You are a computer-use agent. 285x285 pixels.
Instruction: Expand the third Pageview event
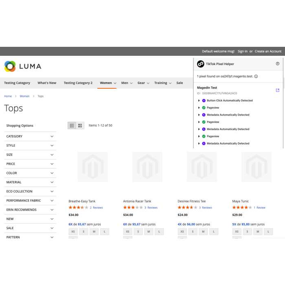tap(199, 136)
